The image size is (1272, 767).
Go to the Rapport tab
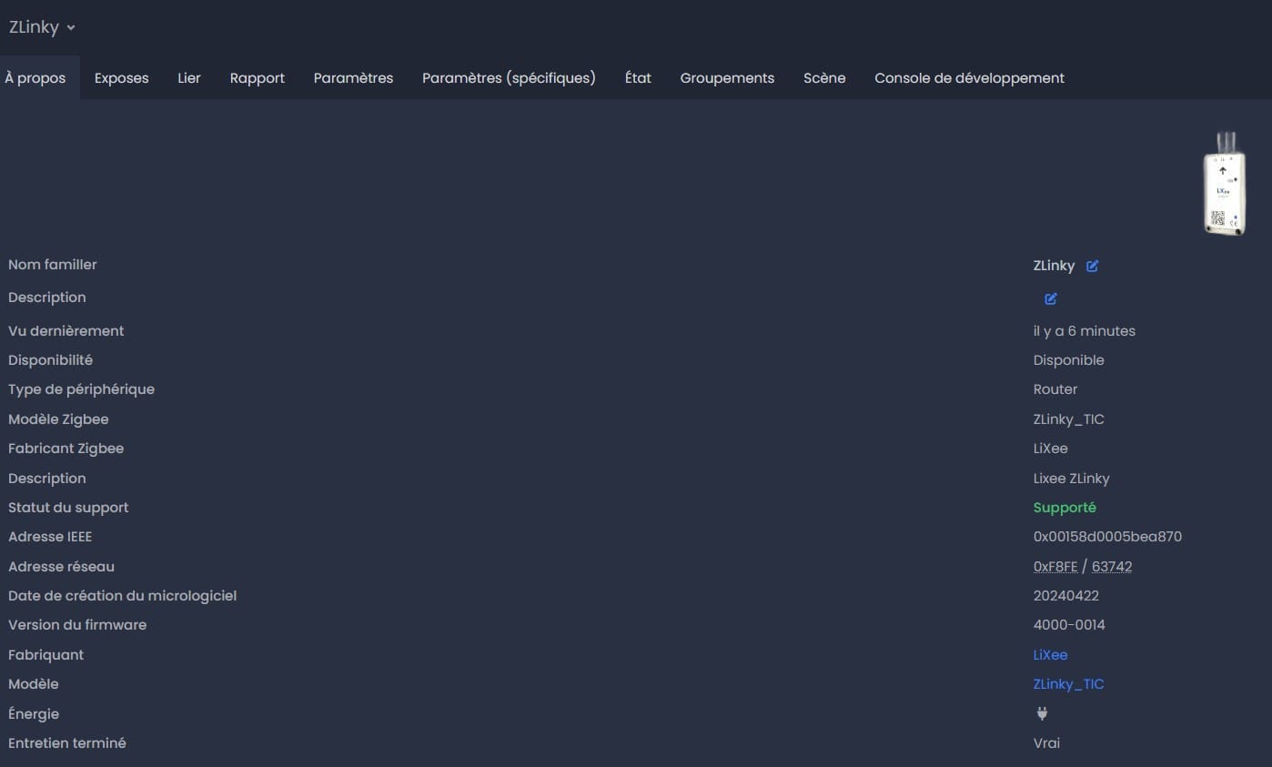(257, 78)
